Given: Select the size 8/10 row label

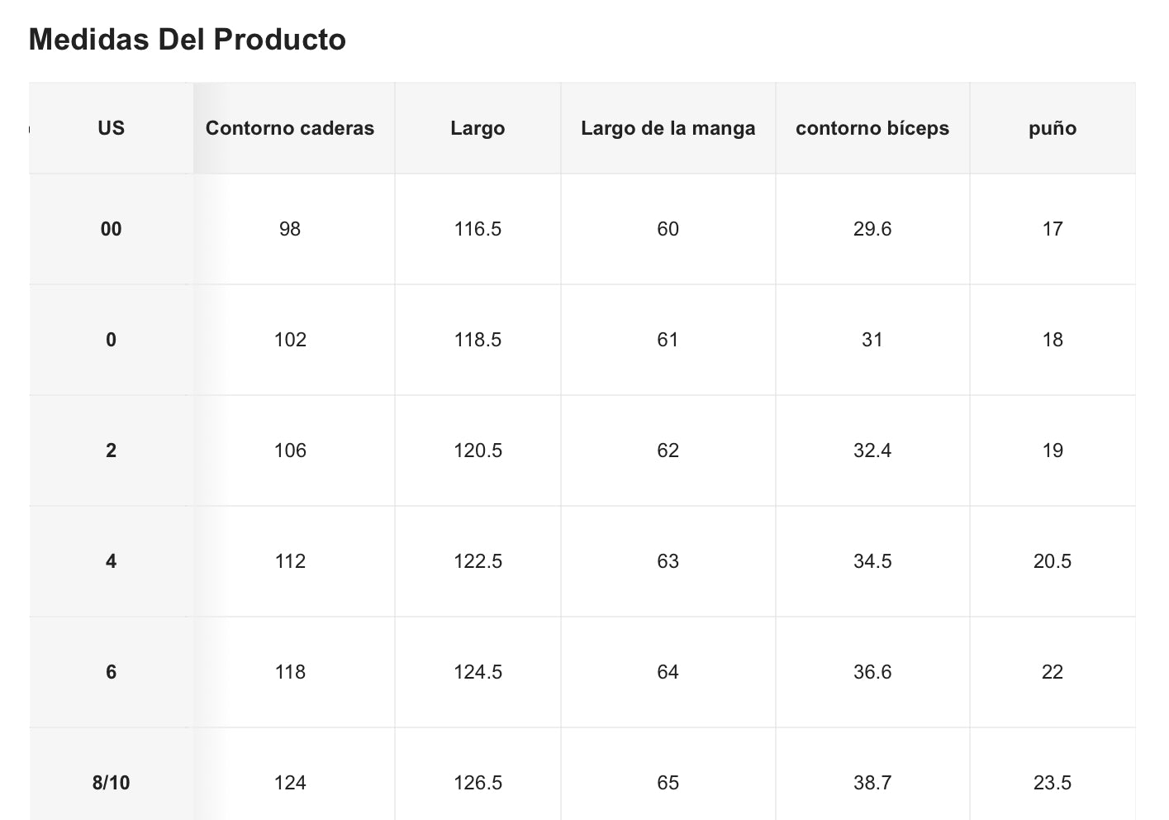Looking at the screenshot, I should (x=111, y=783).
